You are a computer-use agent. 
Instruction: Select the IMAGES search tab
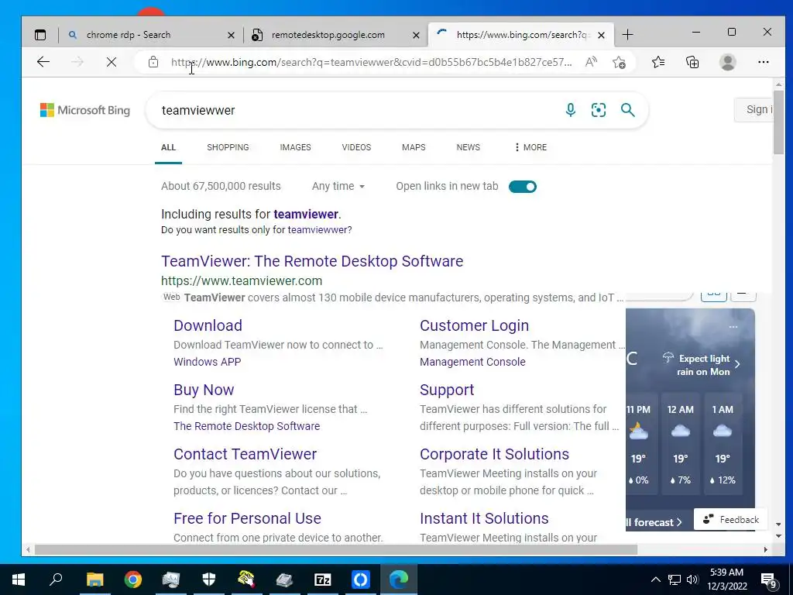pos(295,147)
